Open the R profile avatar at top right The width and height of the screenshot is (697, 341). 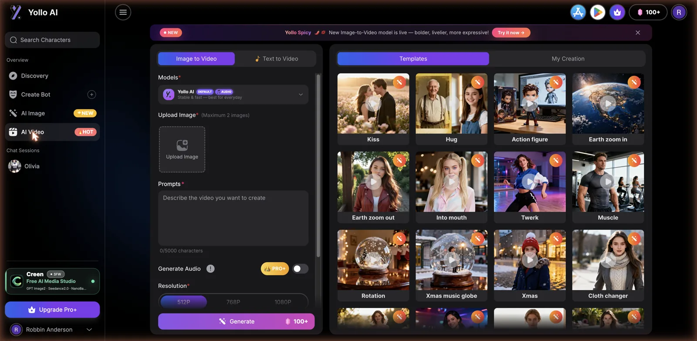[x=679, y=12]
